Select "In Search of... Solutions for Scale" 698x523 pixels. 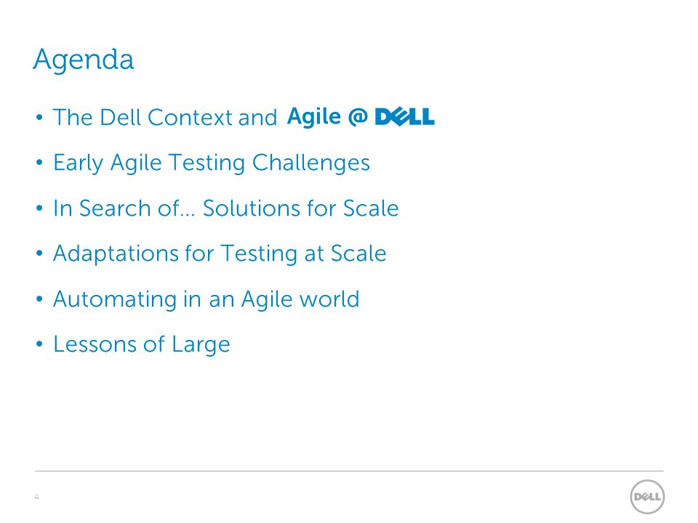[x=225, y=208]
